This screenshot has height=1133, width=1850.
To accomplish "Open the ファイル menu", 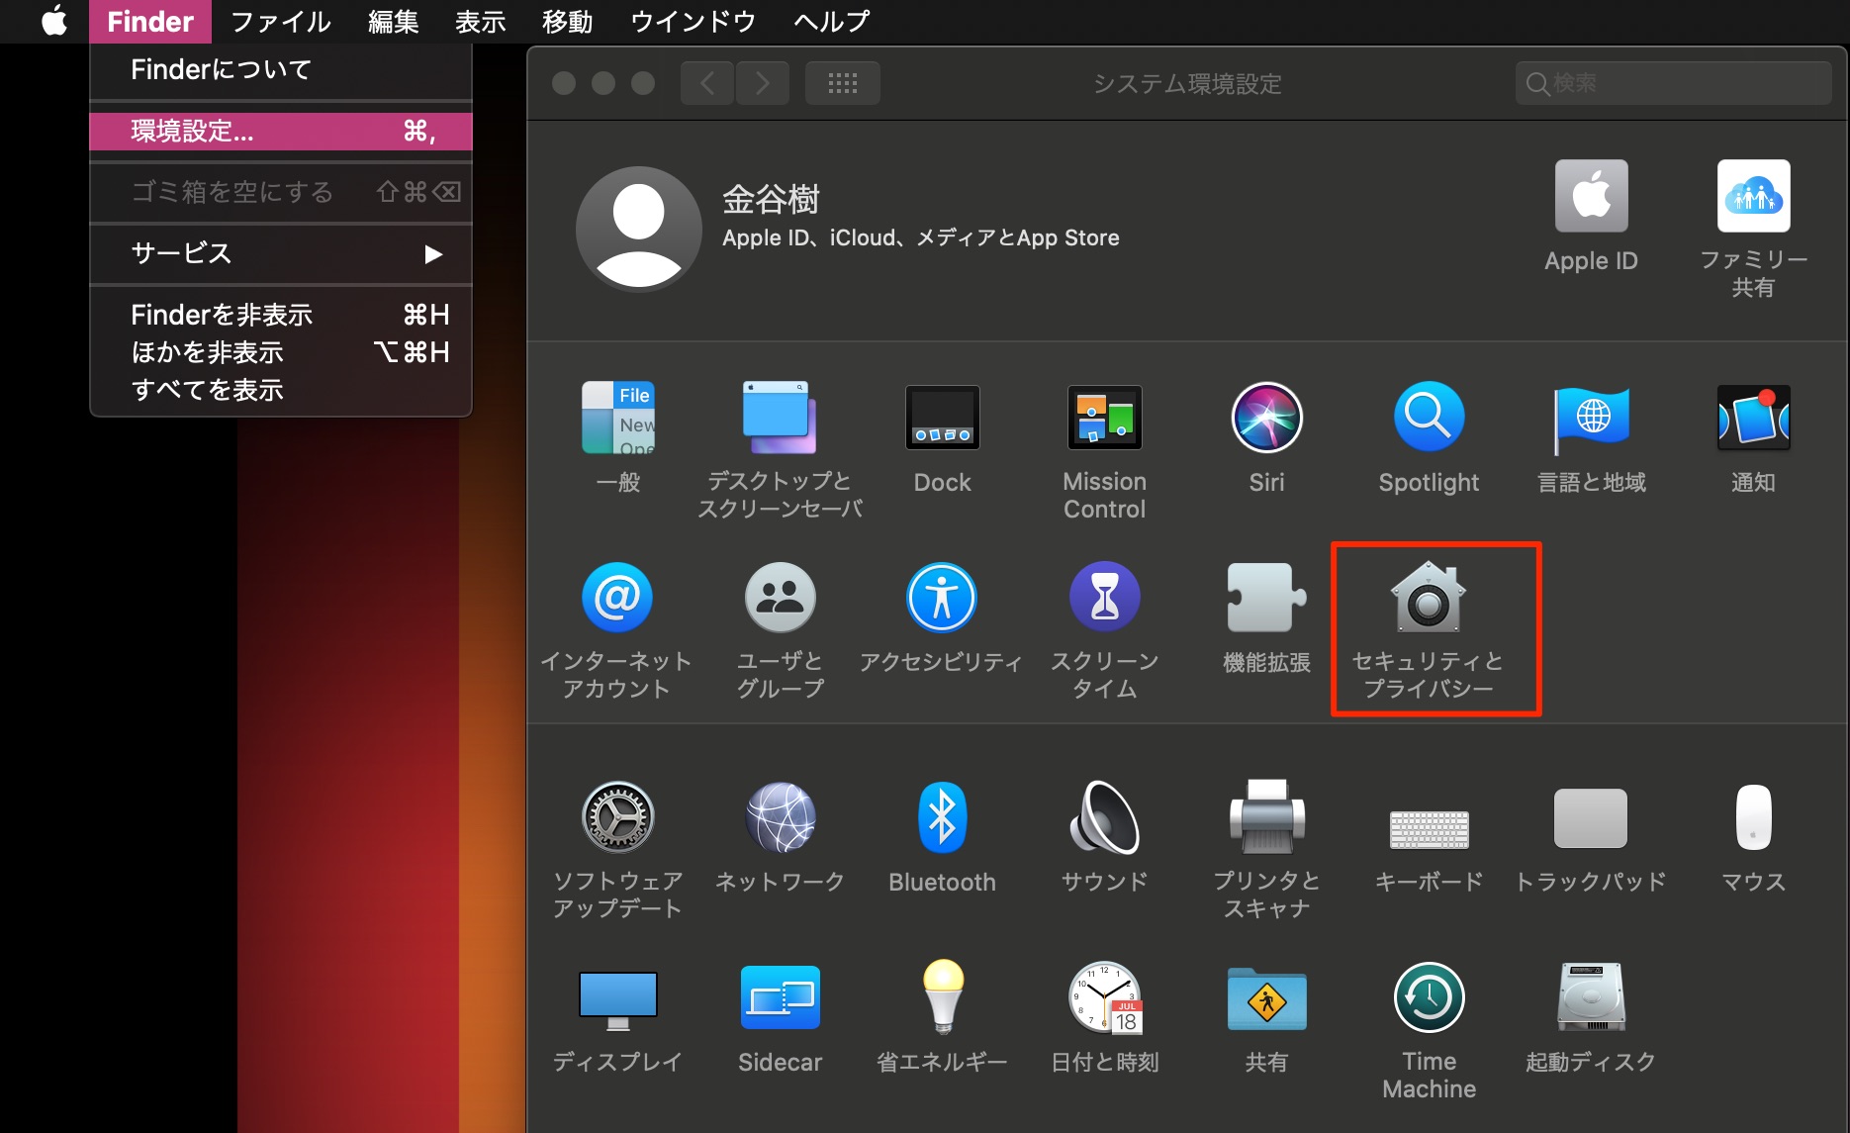I will pyautogui.click(x=280, y=21).
